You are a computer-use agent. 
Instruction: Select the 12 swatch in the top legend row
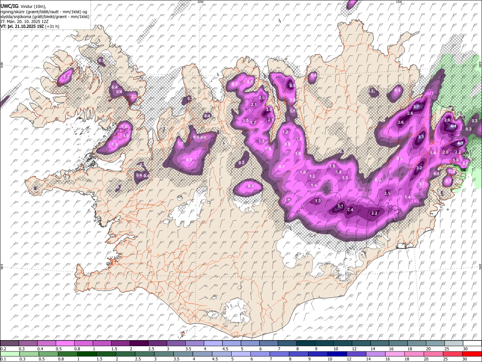pyautogui.click(x=360, y=343)
